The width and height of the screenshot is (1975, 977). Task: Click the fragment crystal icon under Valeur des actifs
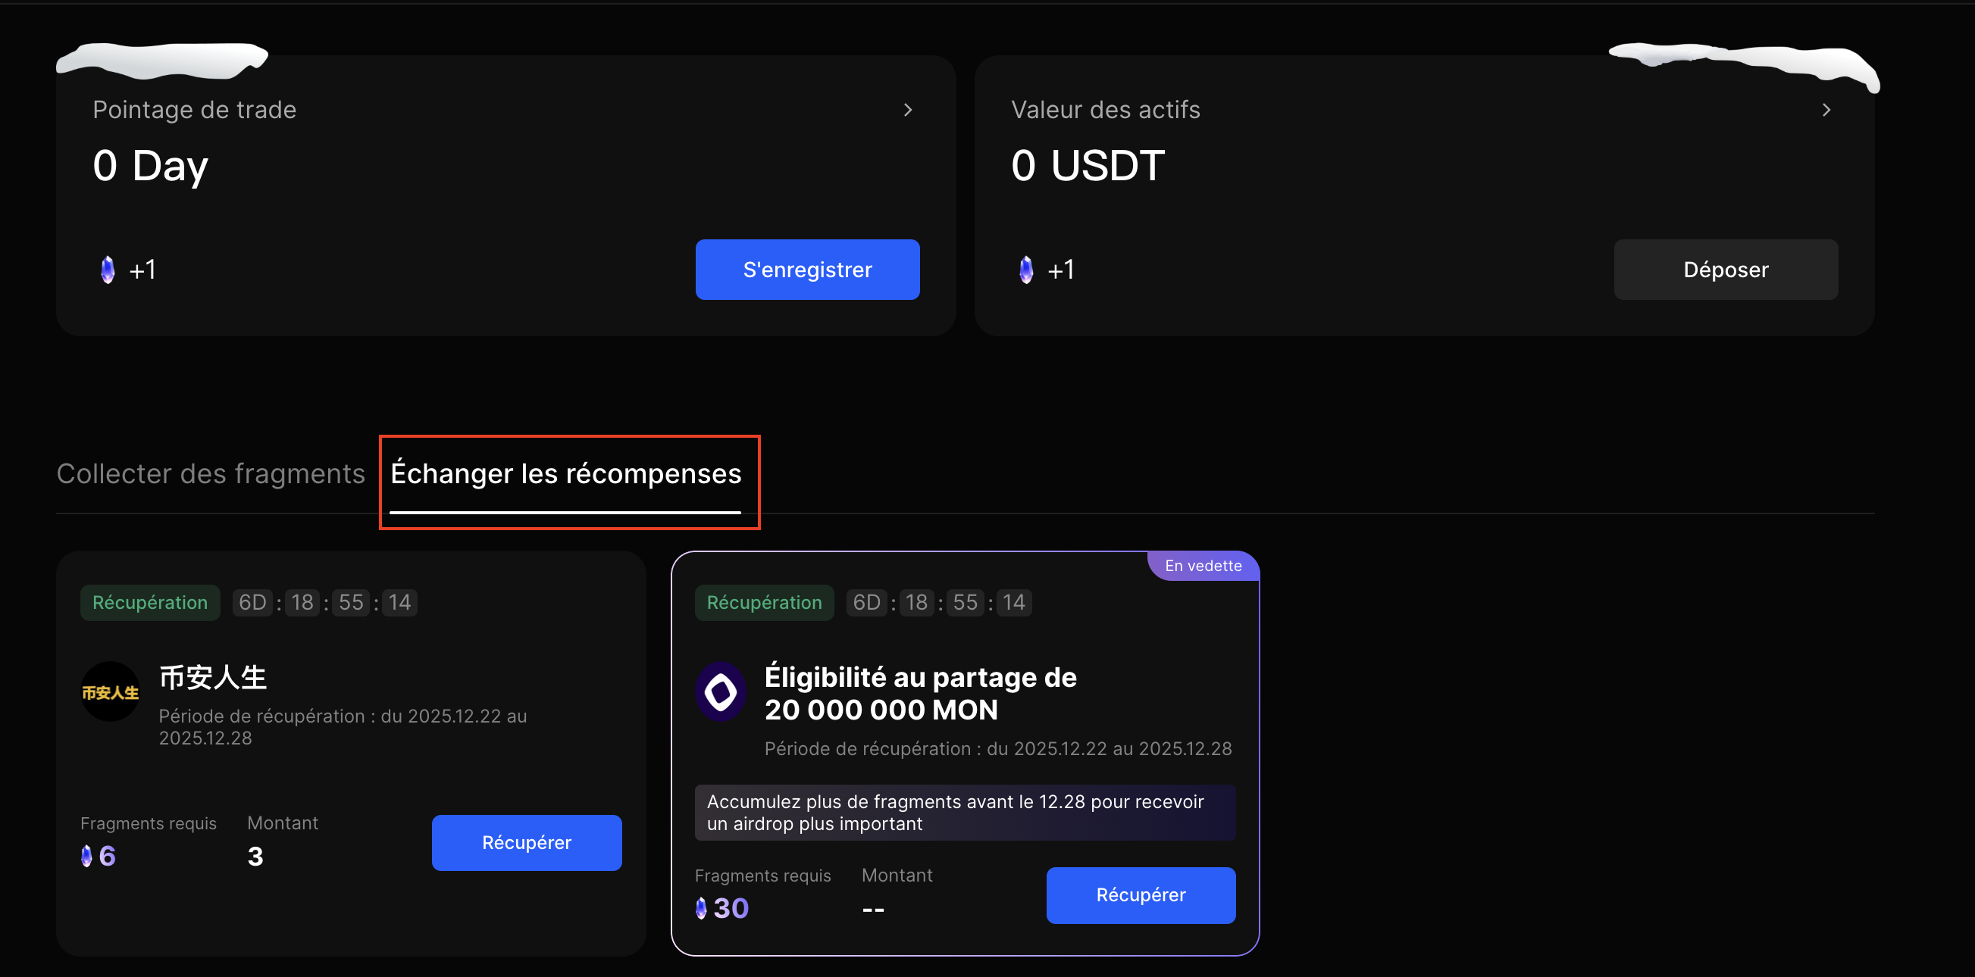[x=1026, y=270]
